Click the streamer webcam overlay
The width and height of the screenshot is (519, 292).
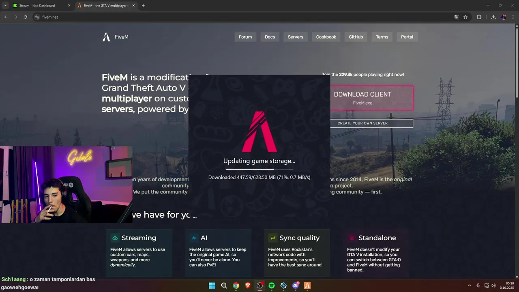coord(66,185)
